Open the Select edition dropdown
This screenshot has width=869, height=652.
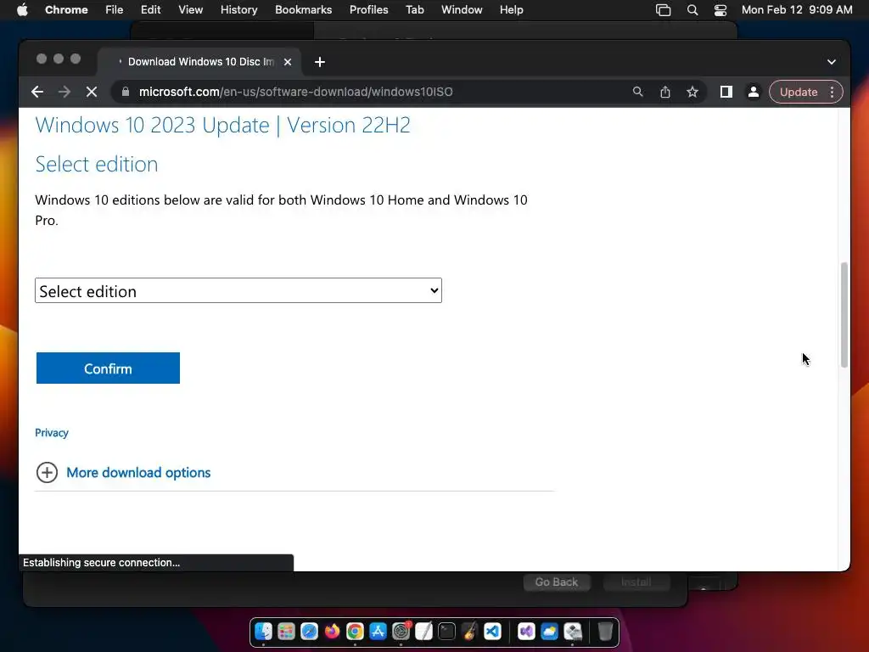pos(238,290)
